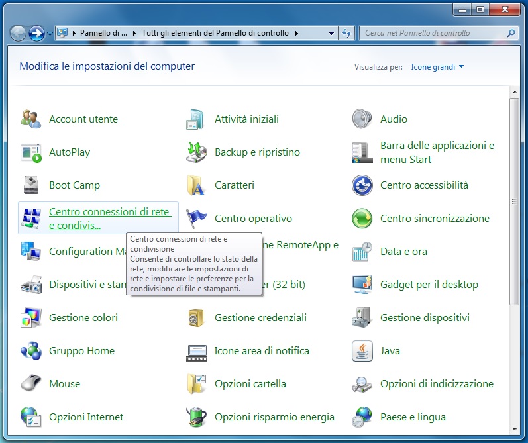Open the Icone grandi view dropdown
The height and width of the screenshot is (443, 528).
point(437,67)
